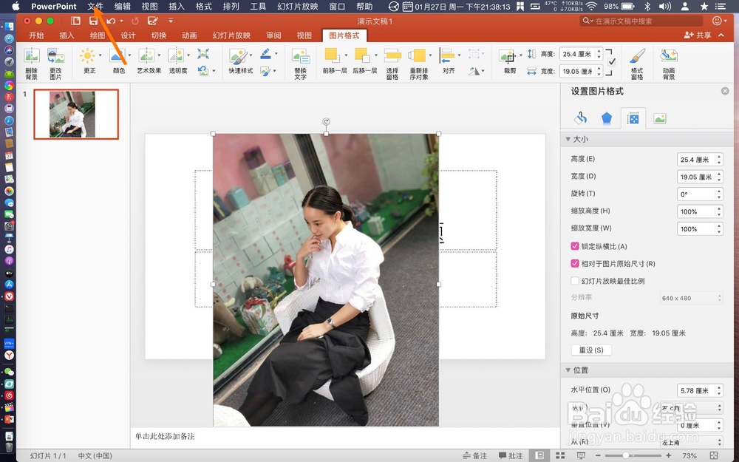Click the 动画背景 (Animated Background) icon
This screenshot has height=462, width=739.
(x=668, y=58)
